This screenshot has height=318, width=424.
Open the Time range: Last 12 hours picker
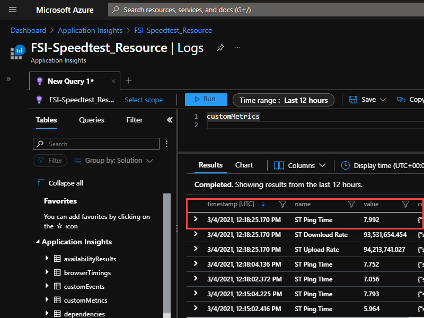click(x=283, y=99)
